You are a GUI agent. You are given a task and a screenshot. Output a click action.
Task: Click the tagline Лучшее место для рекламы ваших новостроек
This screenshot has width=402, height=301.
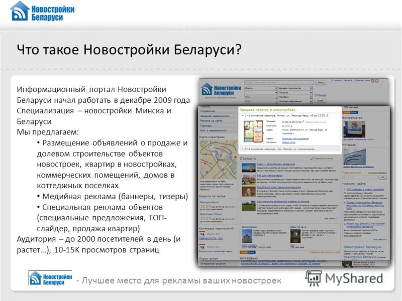click(x=181, y=280)
